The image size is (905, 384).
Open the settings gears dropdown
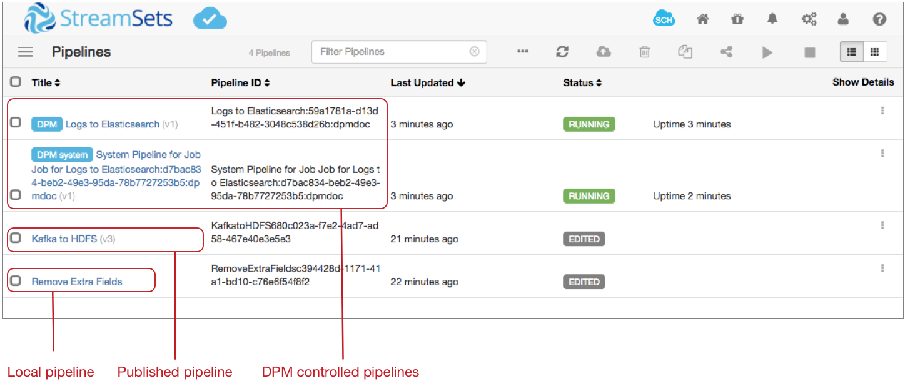click(809, 19)
